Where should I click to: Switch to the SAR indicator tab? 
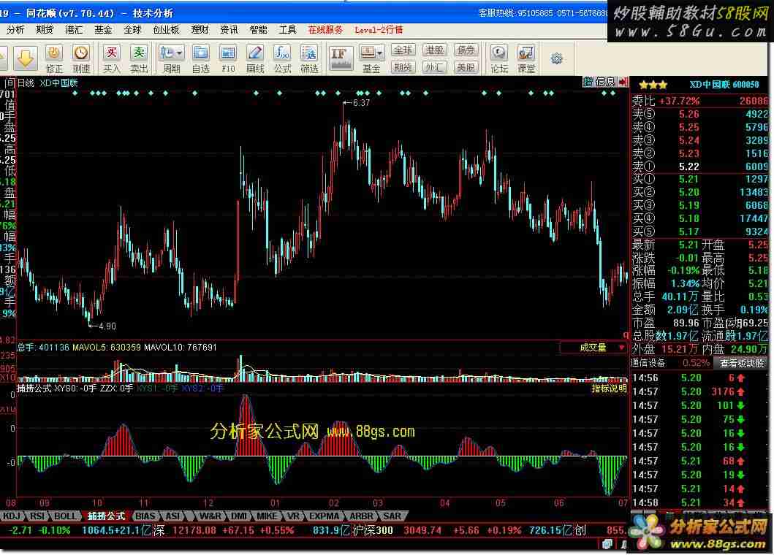pyautogui.click(x=392, y=516)
